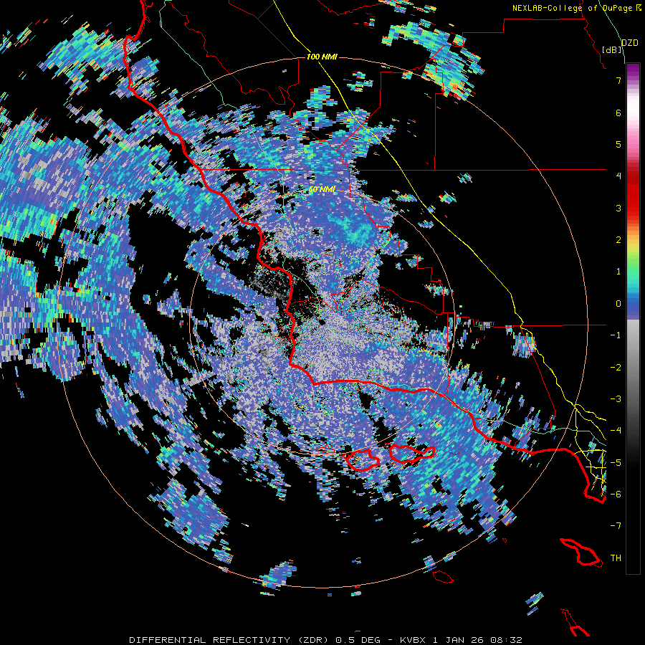This screenshot has width=645, height=645.
Task: Click the -3 label on the legend
Action: [x=616, y=398]
